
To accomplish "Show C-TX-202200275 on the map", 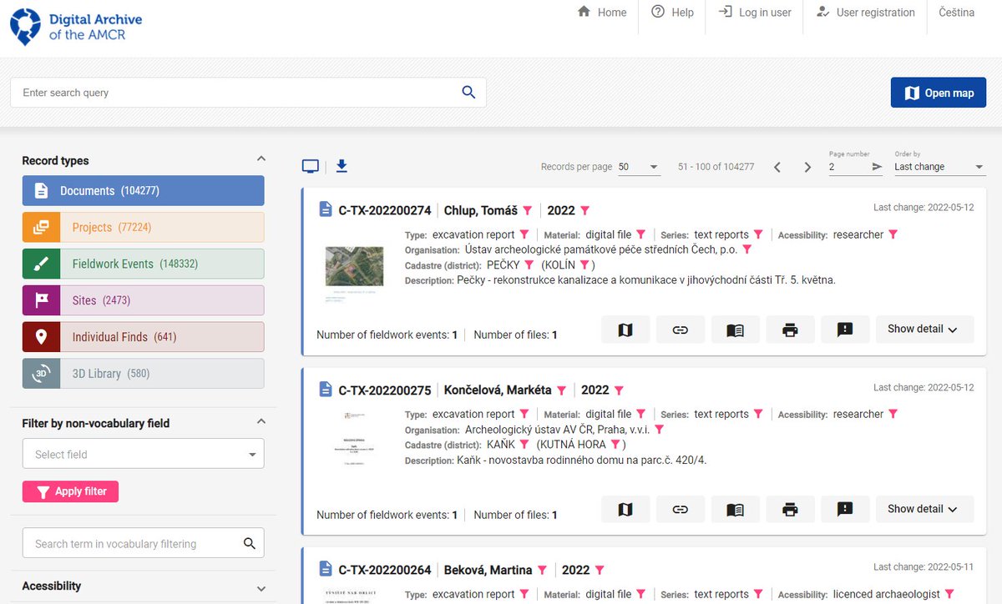I will click(625, 509).
